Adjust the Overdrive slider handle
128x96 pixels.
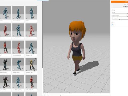[x=127, y=13]
